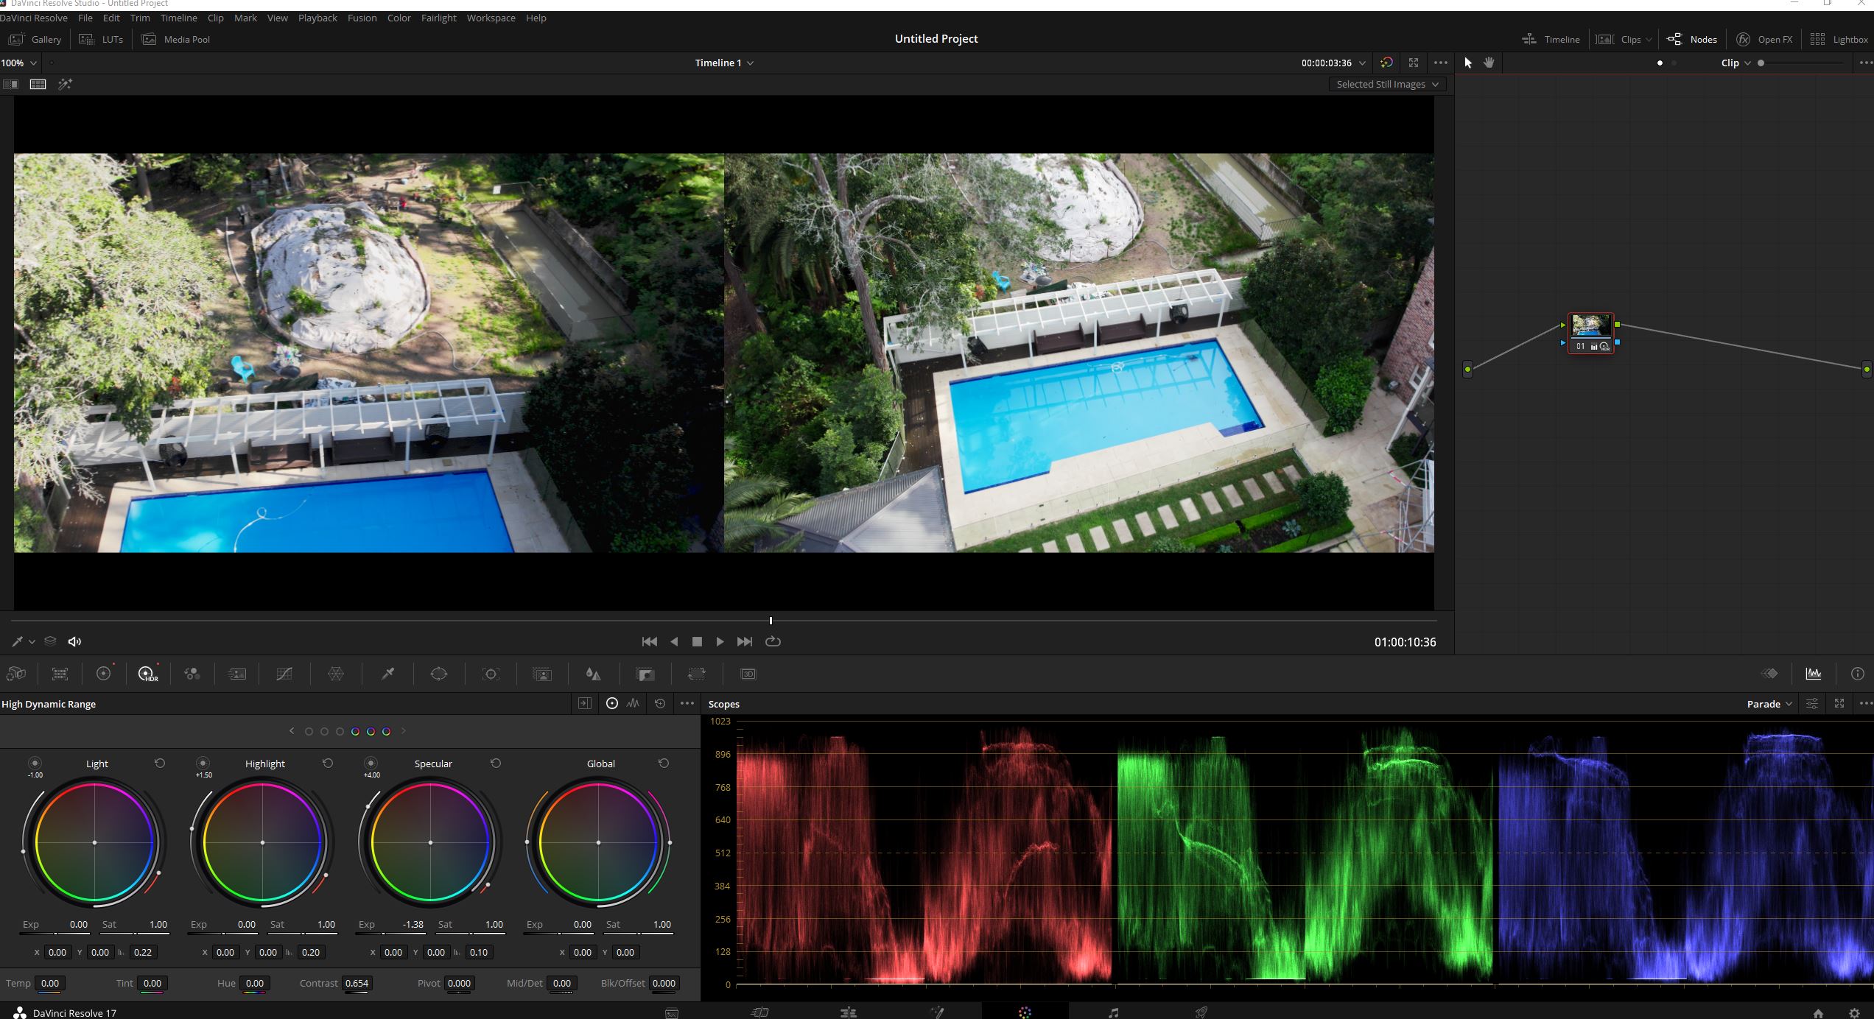1874x1019 pixels.
Task: Toggle Light zone on/off
Action: pos(35,763)
